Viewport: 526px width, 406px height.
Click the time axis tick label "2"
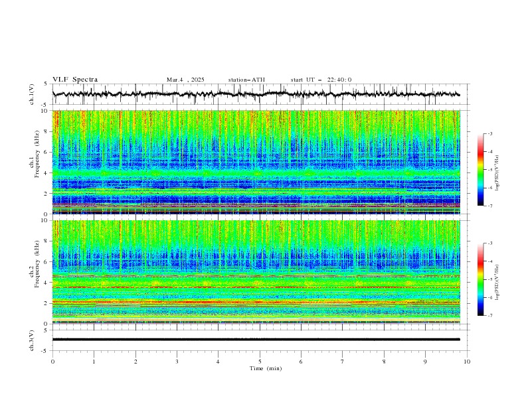[x=135, y=362]
